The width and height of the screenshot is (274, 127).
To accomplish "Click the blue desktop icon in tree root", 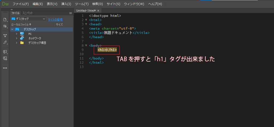I will [17, 29].
